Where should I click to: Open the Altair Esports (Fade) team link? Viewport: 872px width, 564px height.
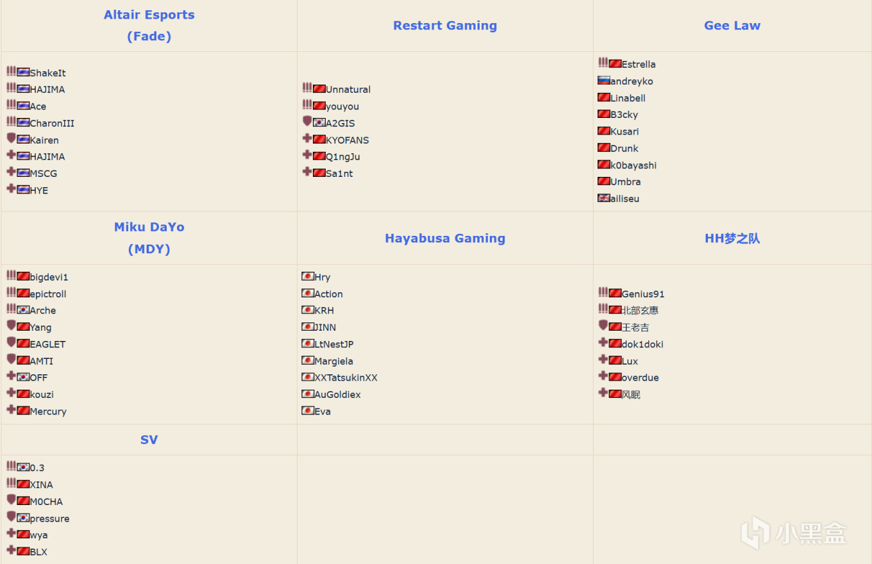[x=149, y=26]
